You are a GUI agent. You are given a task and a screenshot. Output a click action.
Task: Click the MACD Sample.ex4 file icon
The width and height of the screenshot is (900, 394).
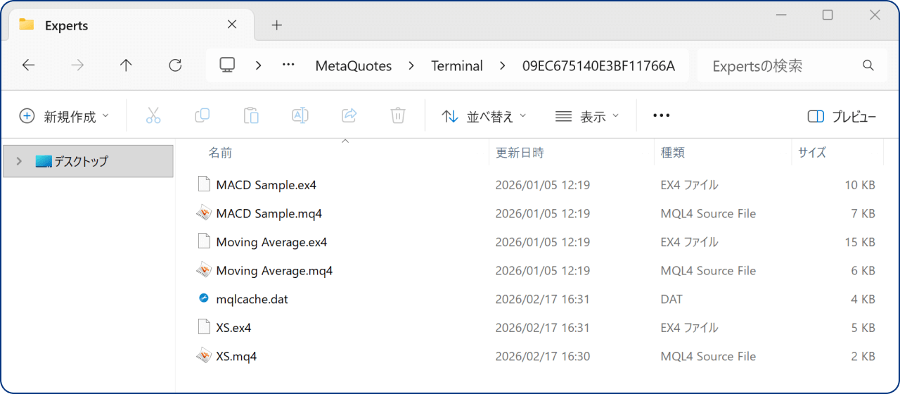coord(204,185)
